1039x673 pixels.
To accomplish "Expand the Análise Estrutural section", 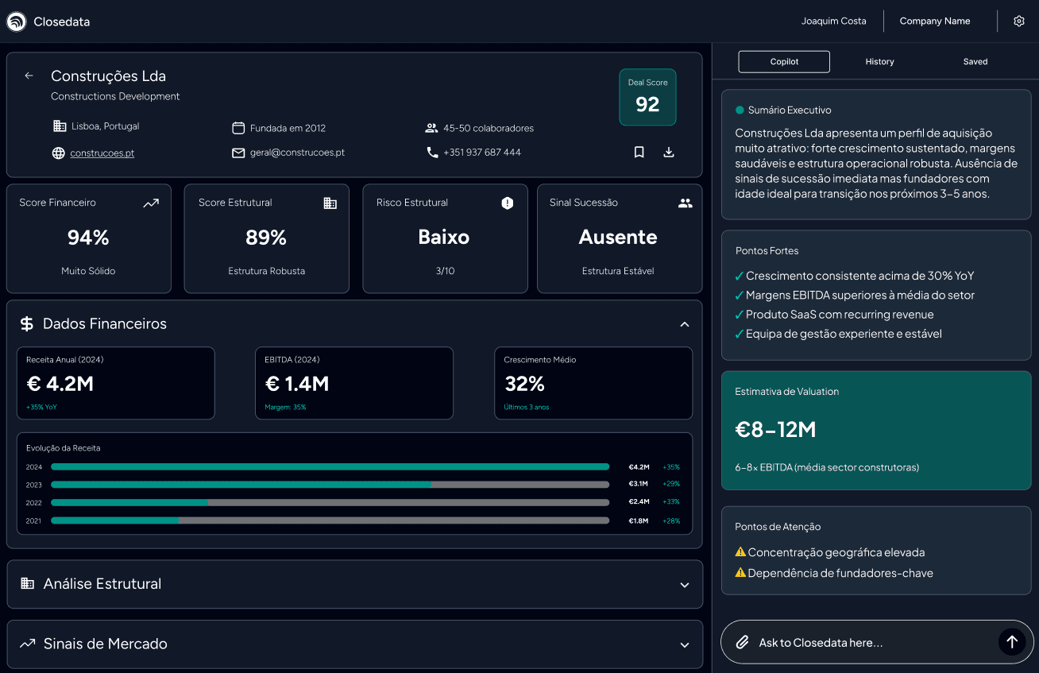I will click(x=685, y=585).
